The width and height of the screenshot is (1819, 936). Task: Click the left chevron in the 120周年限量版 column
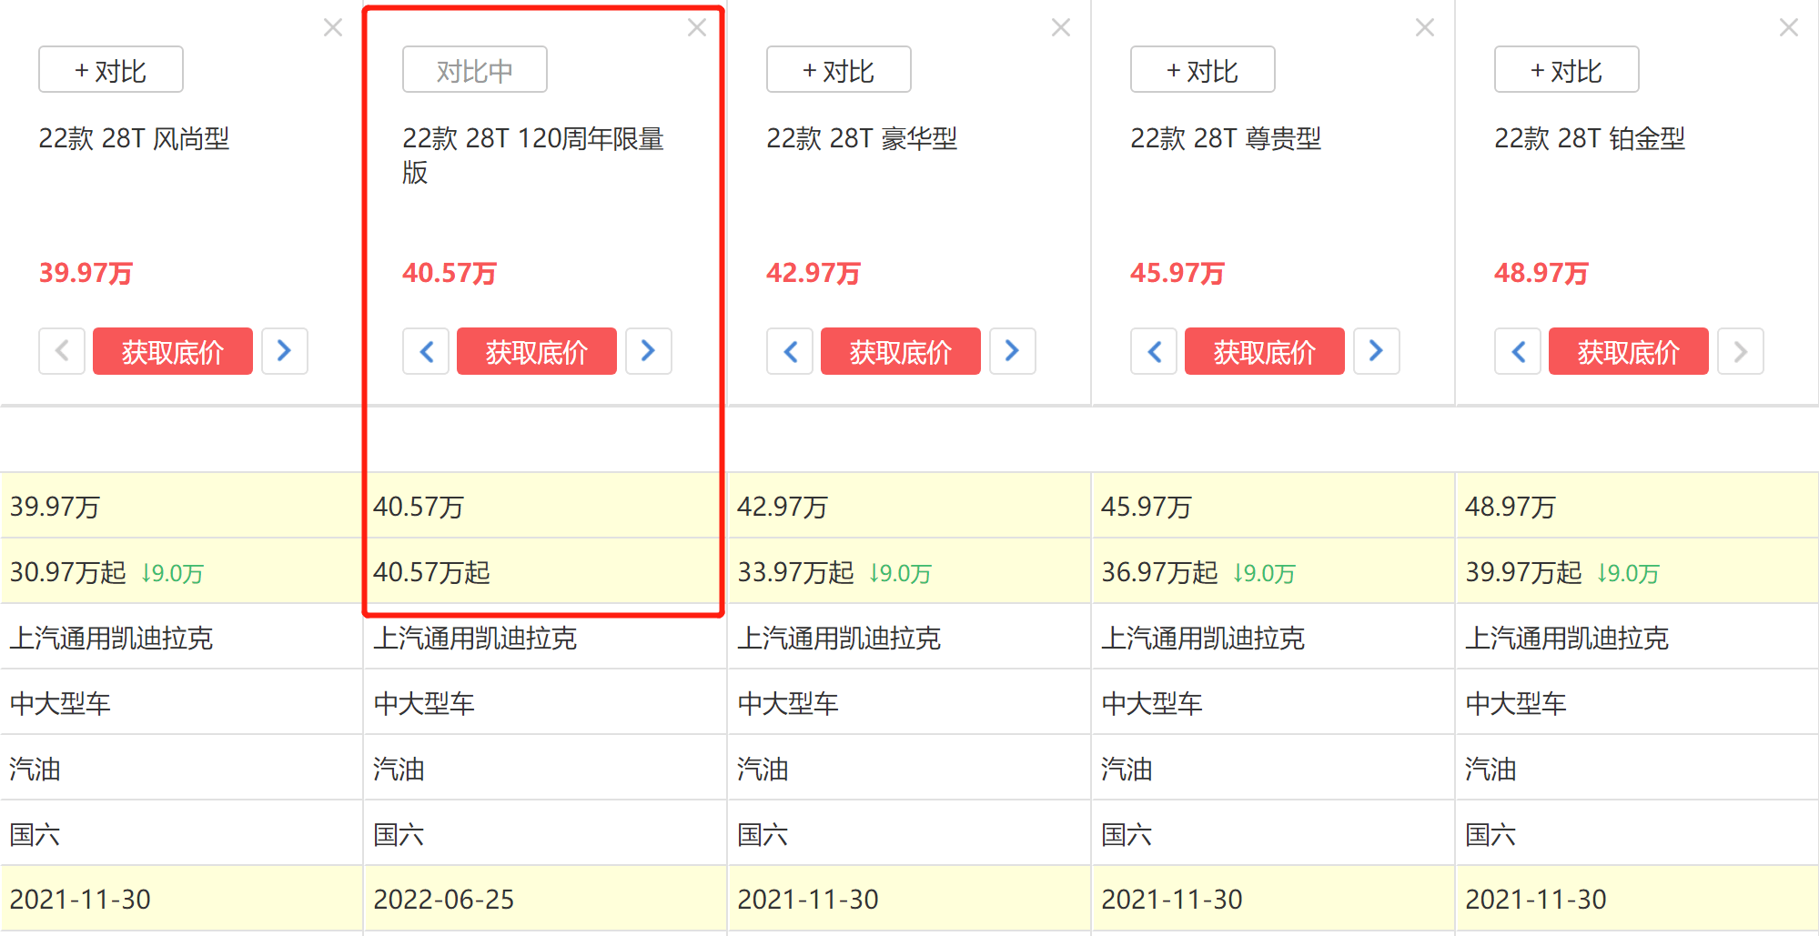click(x=425, y=351)
